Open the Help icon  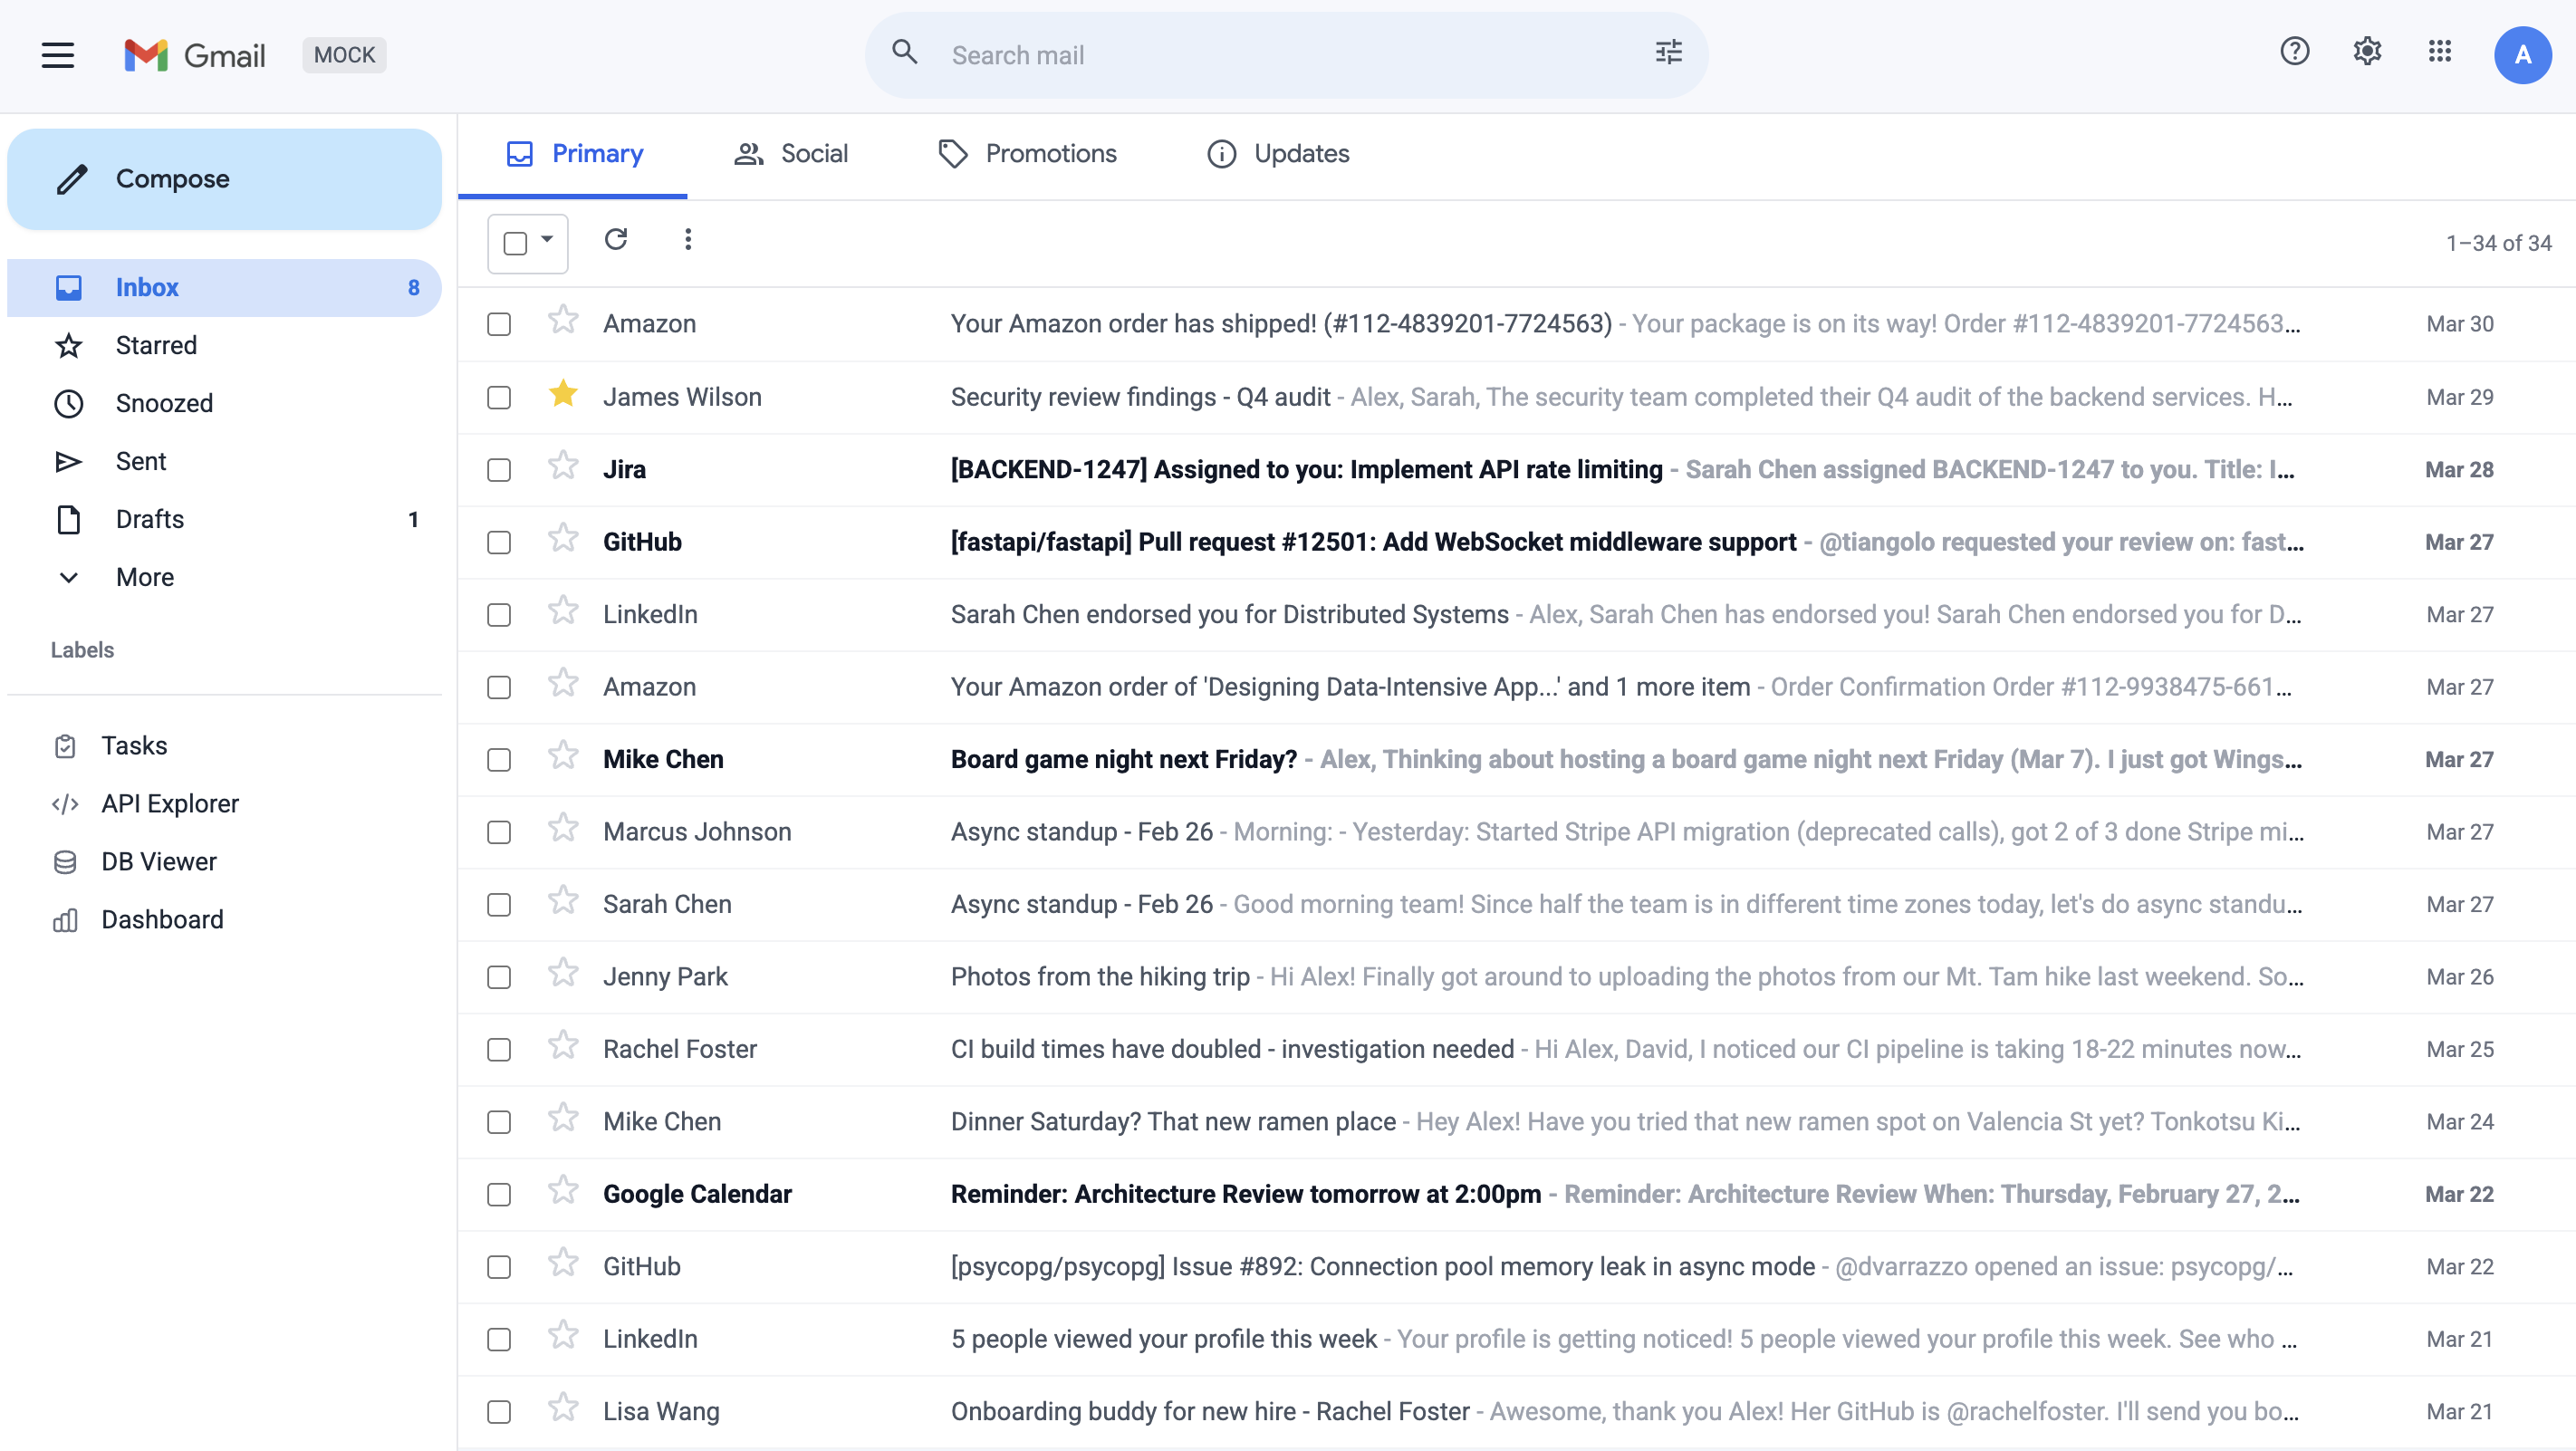click(x=2294, y=51)
